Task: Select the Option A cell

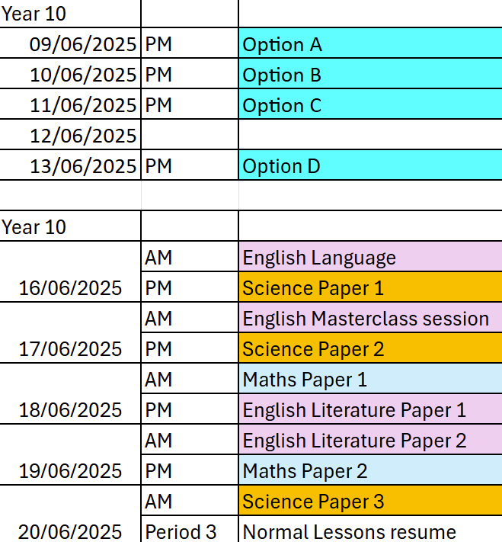Action: pyautogui.click(x=370, y=43)
